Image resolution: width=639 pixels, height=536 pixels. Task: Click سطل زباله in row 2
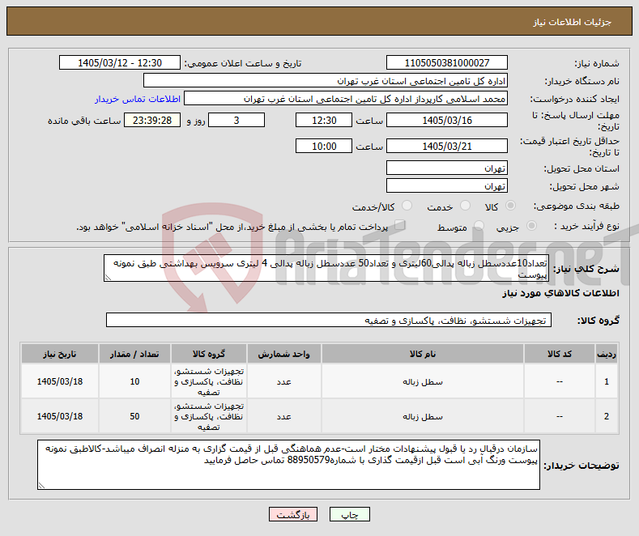pos(423,416)
